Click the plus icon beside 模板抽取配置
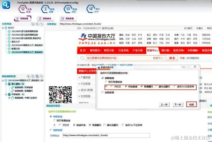The height and width of the screenshot is (142, 212). (28, 76)
